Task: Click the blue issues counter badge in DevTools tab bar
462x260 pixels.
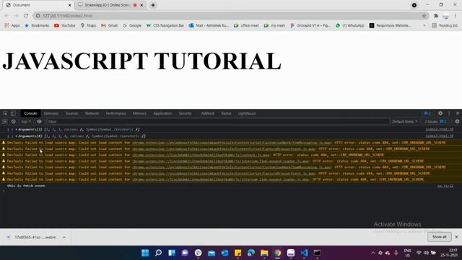Action: [x=427, y=113]
